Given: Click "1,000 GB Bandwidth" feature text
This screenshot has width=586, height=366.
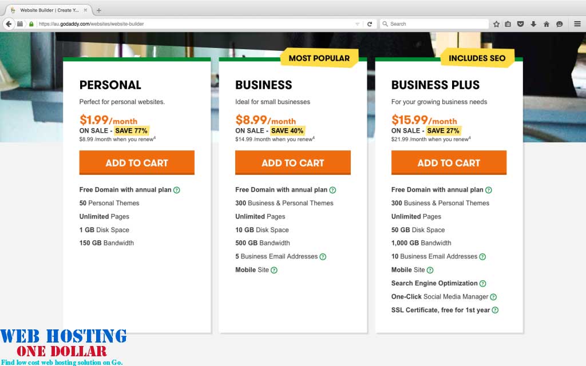Looking at the screenshot, I should pos(421,243).
